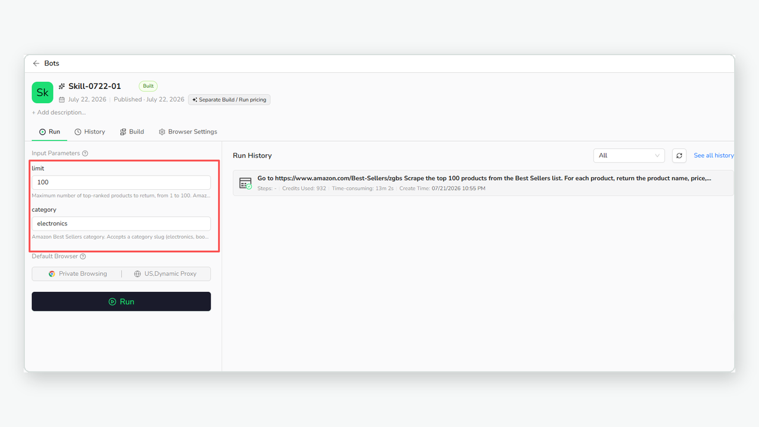This screenshot has width=759, height=427.
Task: Click the calendar icon before July 22, 2026
Action: 62,100
